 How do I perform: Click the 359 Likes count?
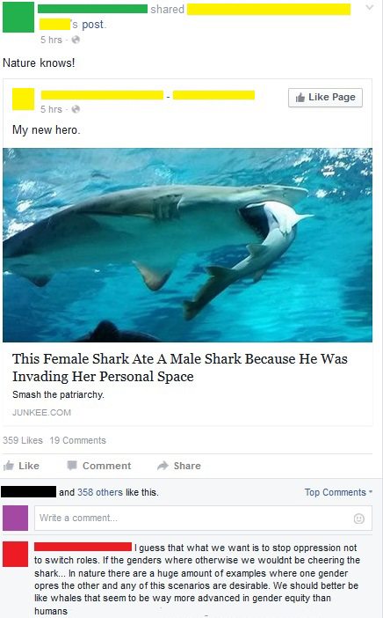(x=23, y=440)
